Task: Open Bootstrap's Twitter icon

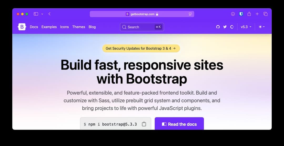Action: [225, 27]
